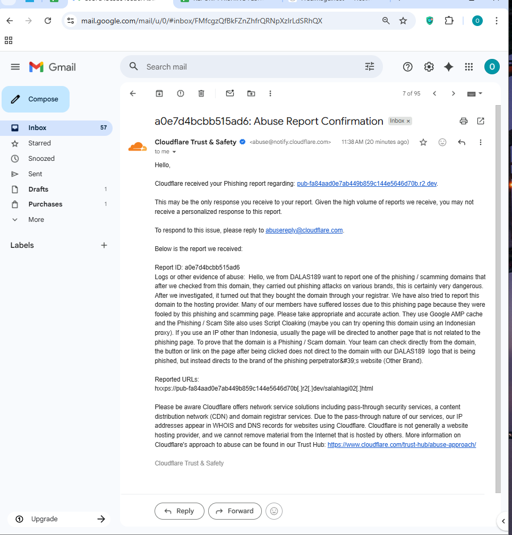Go back to the inbox list

[133, 93]
